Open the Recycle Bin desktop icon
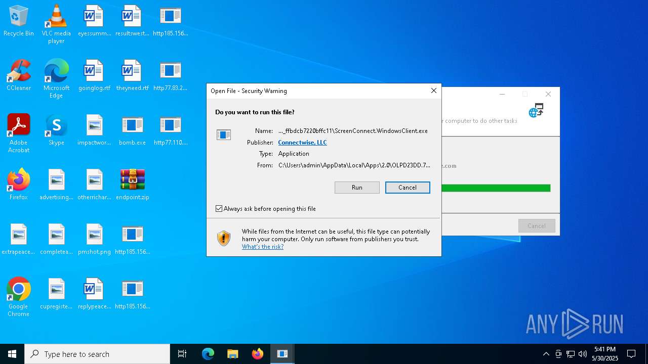Image resolution: width=648 pixels, height=364 pixels. [19, 21]
